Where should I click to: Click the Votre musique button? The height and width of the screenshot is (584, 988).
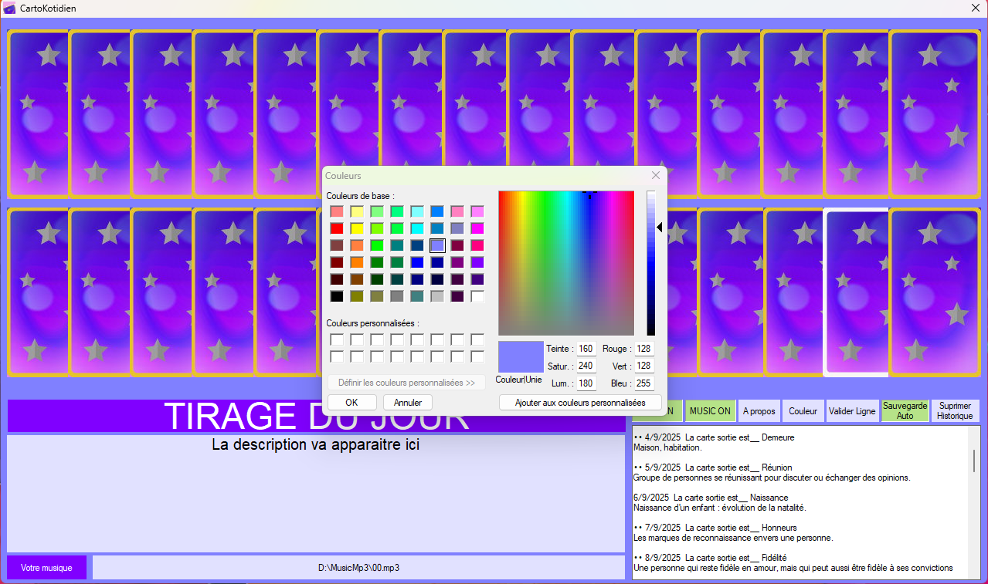coord(46,568)
